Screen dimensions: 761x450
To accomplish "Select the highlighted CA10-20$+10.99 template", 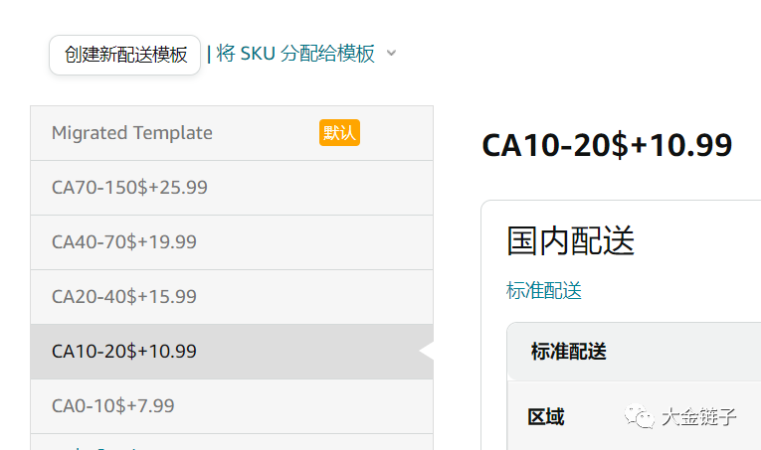I will 232,352.
